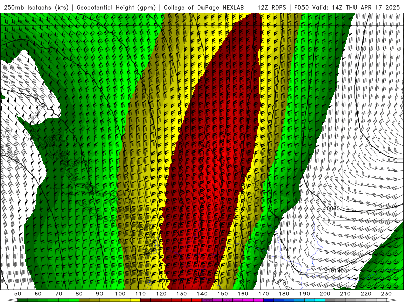Click the 180 value on the color scale

coord(284,294)
